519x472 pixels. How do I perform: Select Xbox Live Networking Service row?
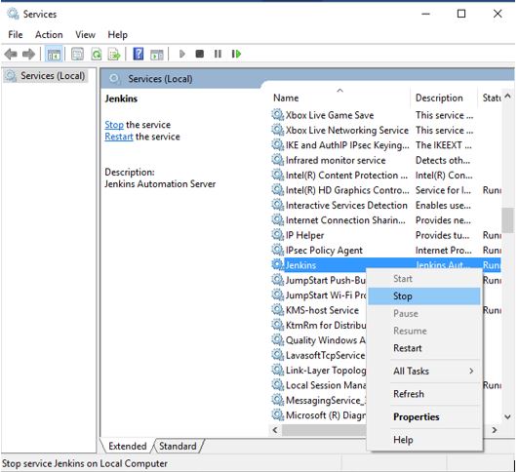point(386,130)
